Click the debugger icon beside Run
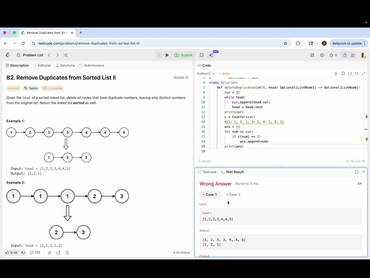Screen dimensions: 370x278 pyautogui.click(x=159, y=55)
